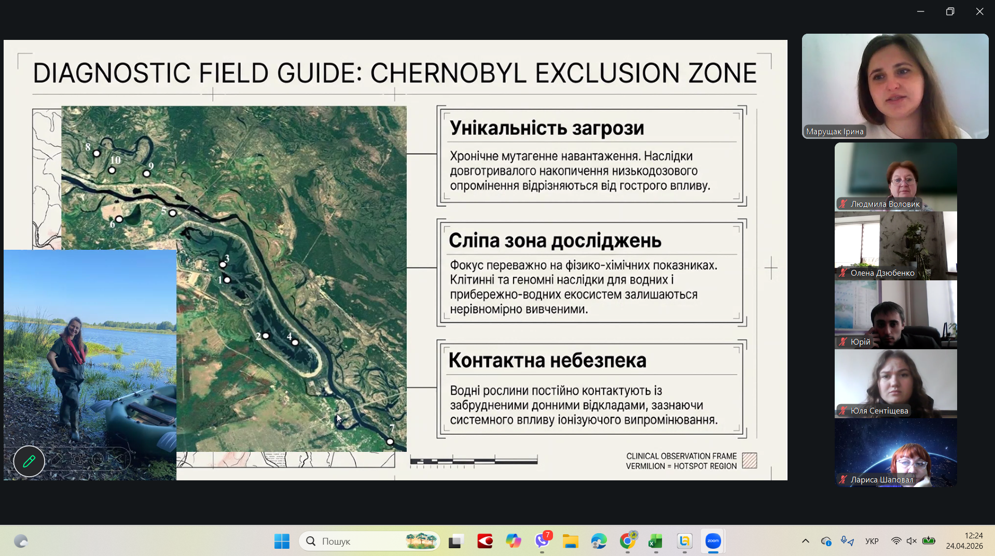Select Марущак Ірина's video tile
The image size is (995, 556).
click(x=895, y=86)
